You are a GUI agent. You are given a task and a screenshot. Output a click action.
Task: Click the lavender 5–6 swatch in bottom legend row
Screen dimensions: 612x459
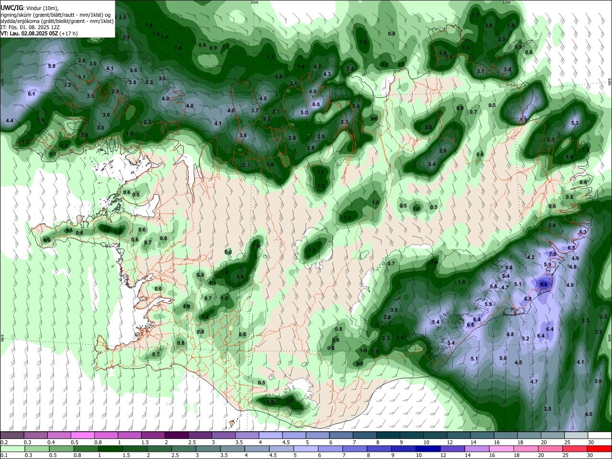305,448
